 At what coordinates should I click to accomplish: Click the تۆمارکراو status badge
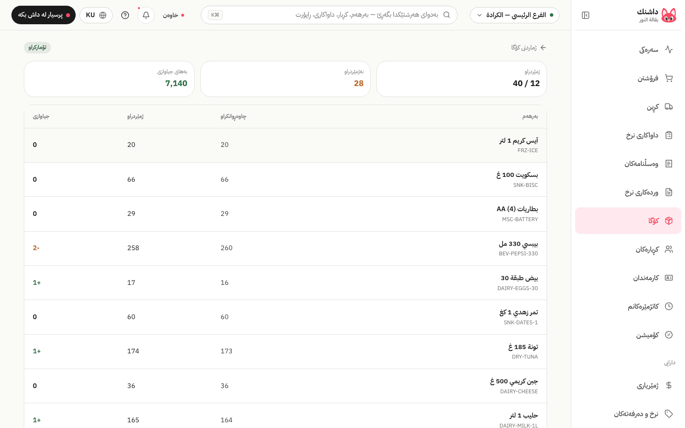point(37,48)
